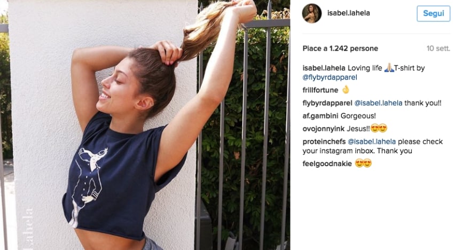
Task: Click the isabel.lahela name in caption
Action: tap(324, 68)
